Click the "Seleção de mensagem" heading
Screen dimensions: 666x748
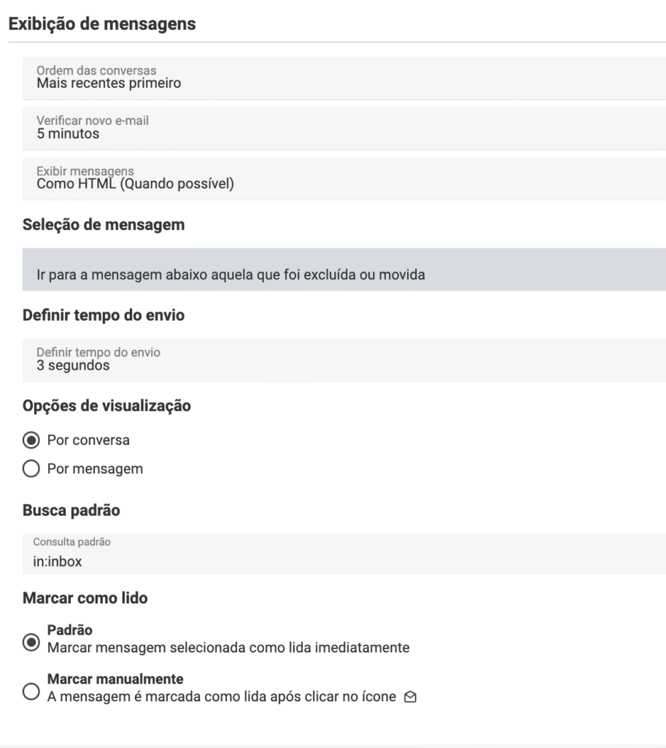click(104, 225)
